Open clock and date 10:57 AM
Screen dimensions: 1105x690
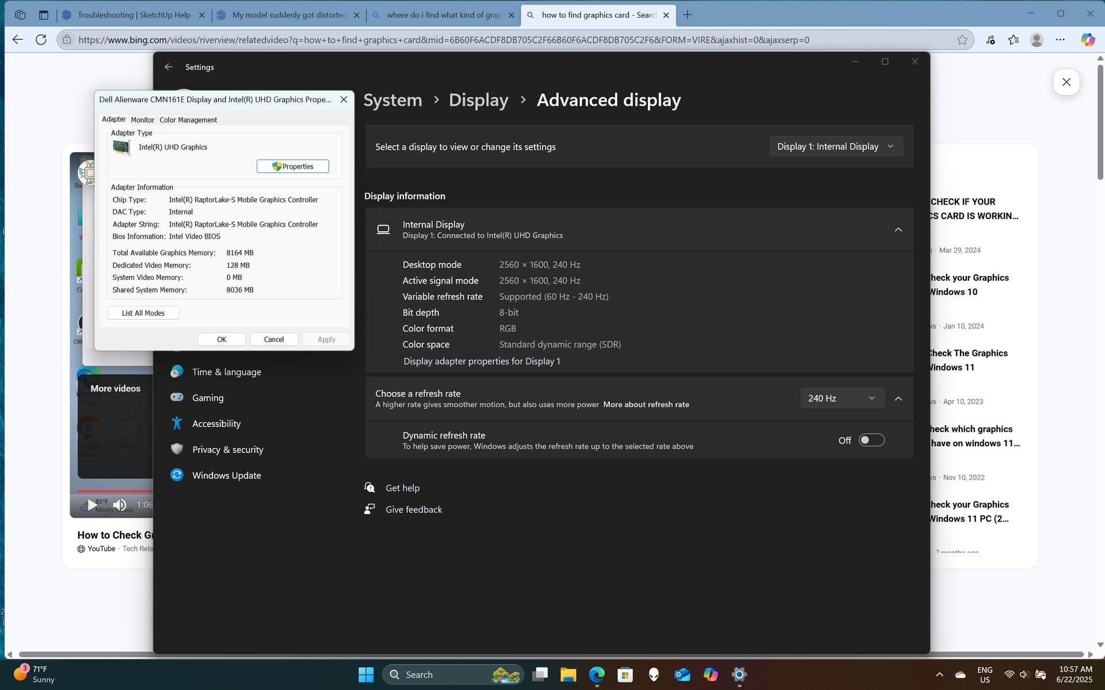pos(1074,674)
